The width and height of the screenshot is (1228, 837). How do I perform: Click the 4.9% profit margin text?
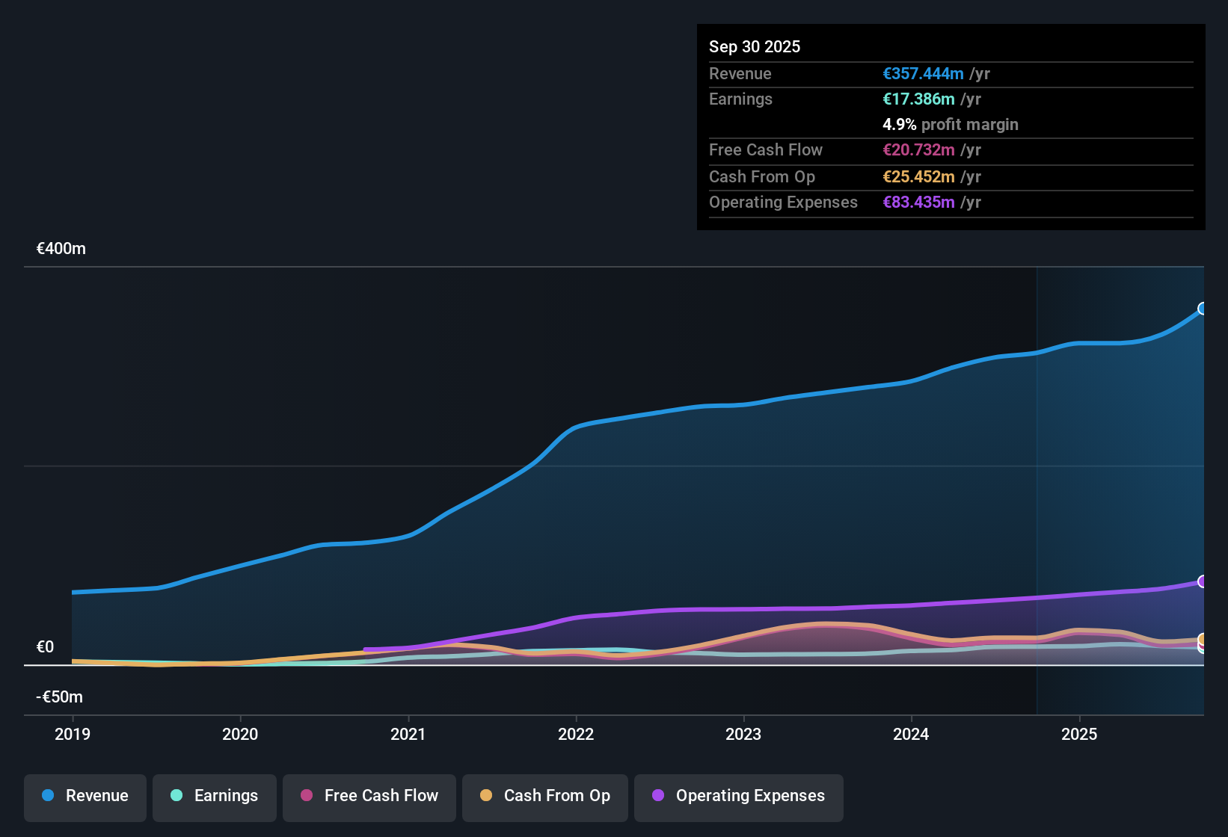tap(951, 124)
